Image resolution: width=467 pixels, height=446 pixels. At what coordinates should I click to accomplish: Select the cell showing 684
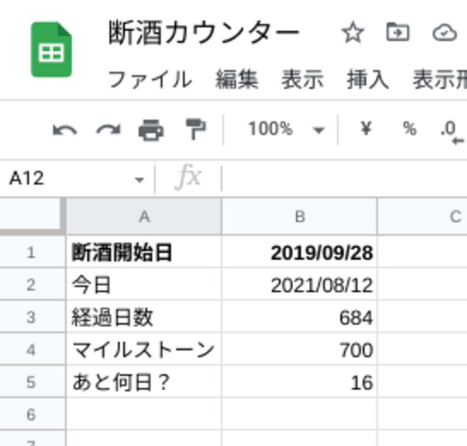pos(300,318)
